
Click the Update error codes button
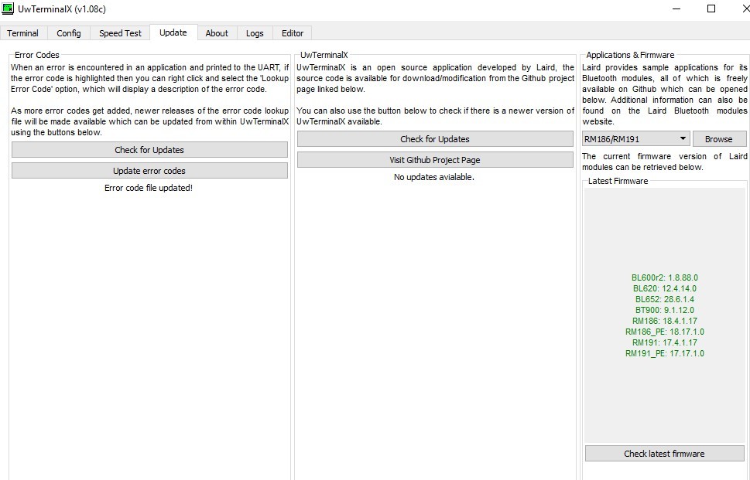[x=149, y=171]
